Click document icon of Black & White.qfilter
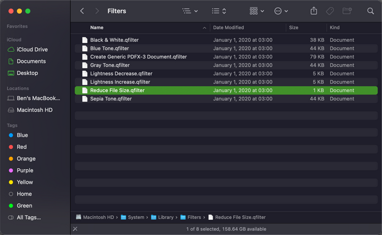The height and width of the screenshot is (235, 382). coord(85,40)
